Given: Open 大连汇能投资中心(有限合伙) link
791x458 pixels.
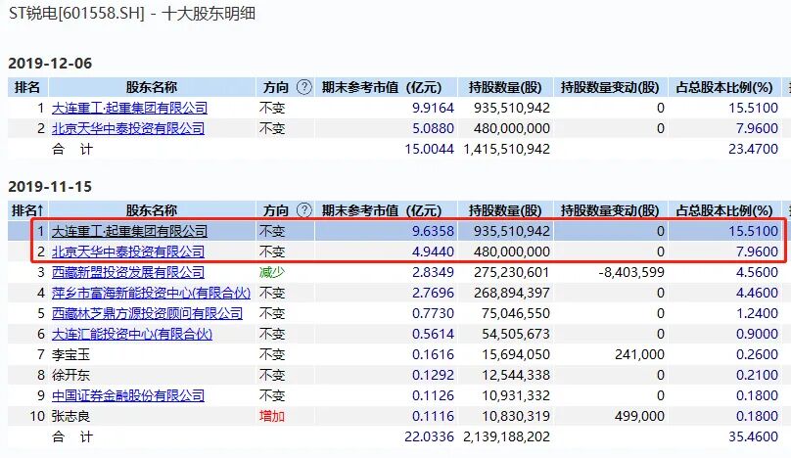Looking at the screenshot, I should 132,334.
